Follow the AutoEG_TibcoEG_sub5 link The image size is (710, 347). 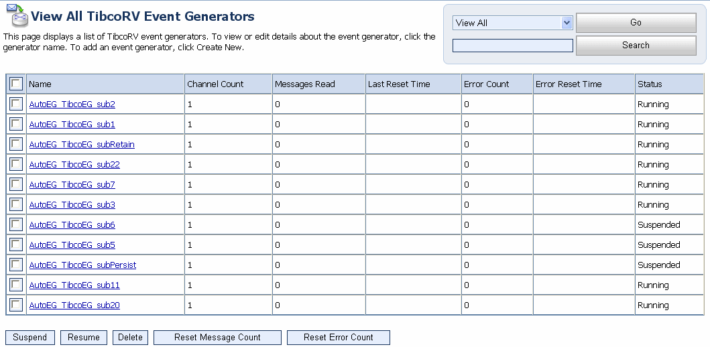click(x=72, y=245)
